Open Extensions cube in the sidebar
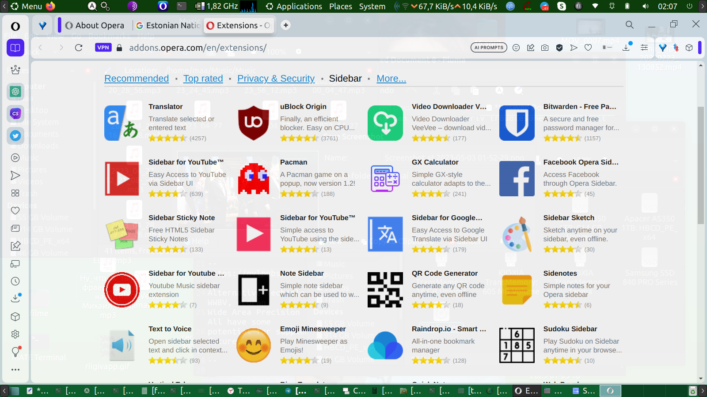Viewport: 707px width, 397px height. point(15,317)
